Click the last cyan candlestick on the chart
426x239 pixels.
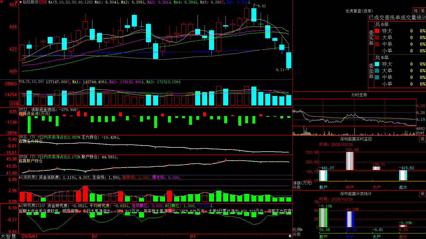pos(289,60)
